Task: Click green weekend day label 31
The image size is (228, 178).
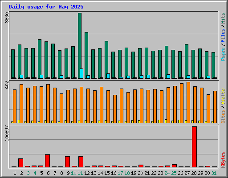Action: [x=214, y=173]
